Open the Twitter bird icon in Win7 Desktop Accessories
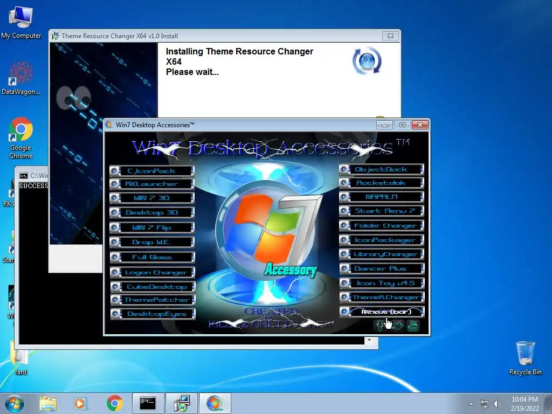Image resolution: width=552 pixels, height=414 pixels. click(397, 326)
